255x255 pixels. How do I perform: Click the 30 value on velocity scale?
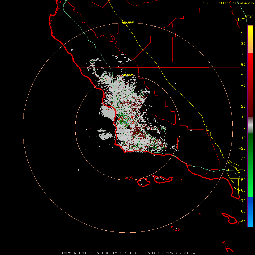[243, 96]
